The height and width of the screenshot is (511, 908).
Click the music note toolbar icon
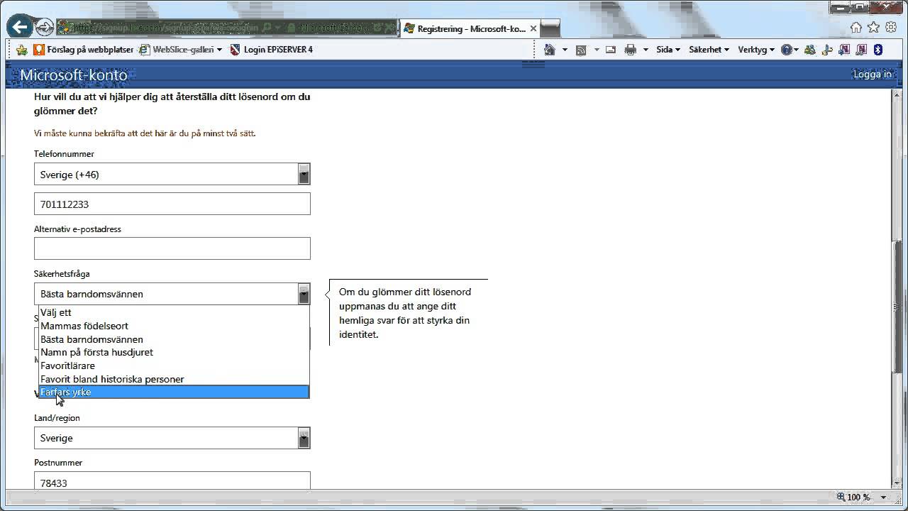(826, 50)
